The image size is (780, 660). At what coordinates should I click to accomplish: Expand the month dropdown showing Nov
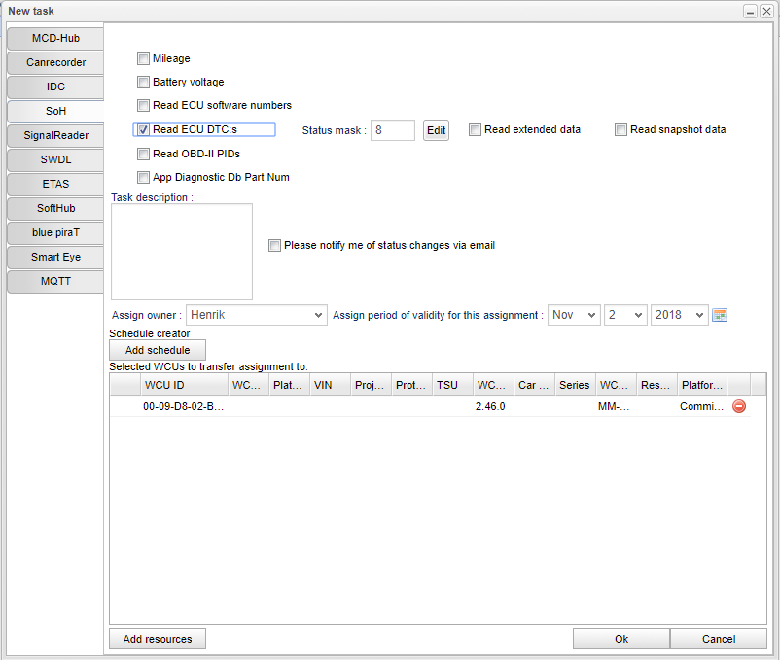574,315
